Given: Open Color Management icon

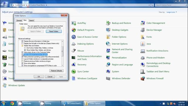Looking at the screenshot, I should [x=143, y=23].
